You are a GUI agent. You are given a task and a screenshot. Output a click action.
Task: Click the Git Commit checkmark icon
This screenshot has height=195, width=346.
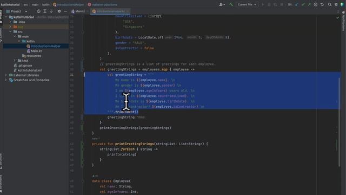tap(303, 4)
